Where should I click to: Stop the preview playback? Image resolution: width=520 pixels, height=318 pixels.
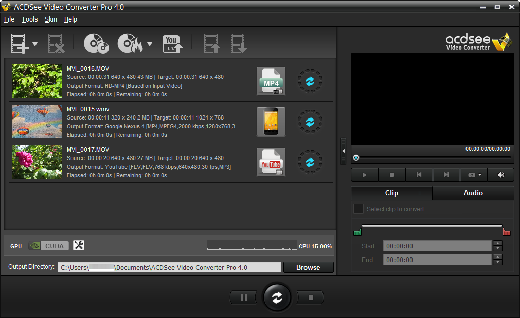[392, 175]
